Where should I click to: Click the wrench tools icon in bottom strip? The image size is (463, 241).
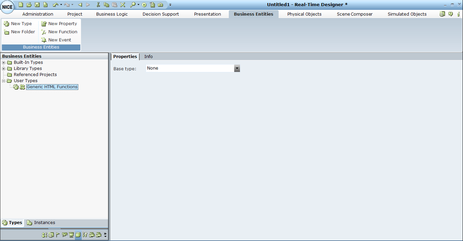point(85,235)
